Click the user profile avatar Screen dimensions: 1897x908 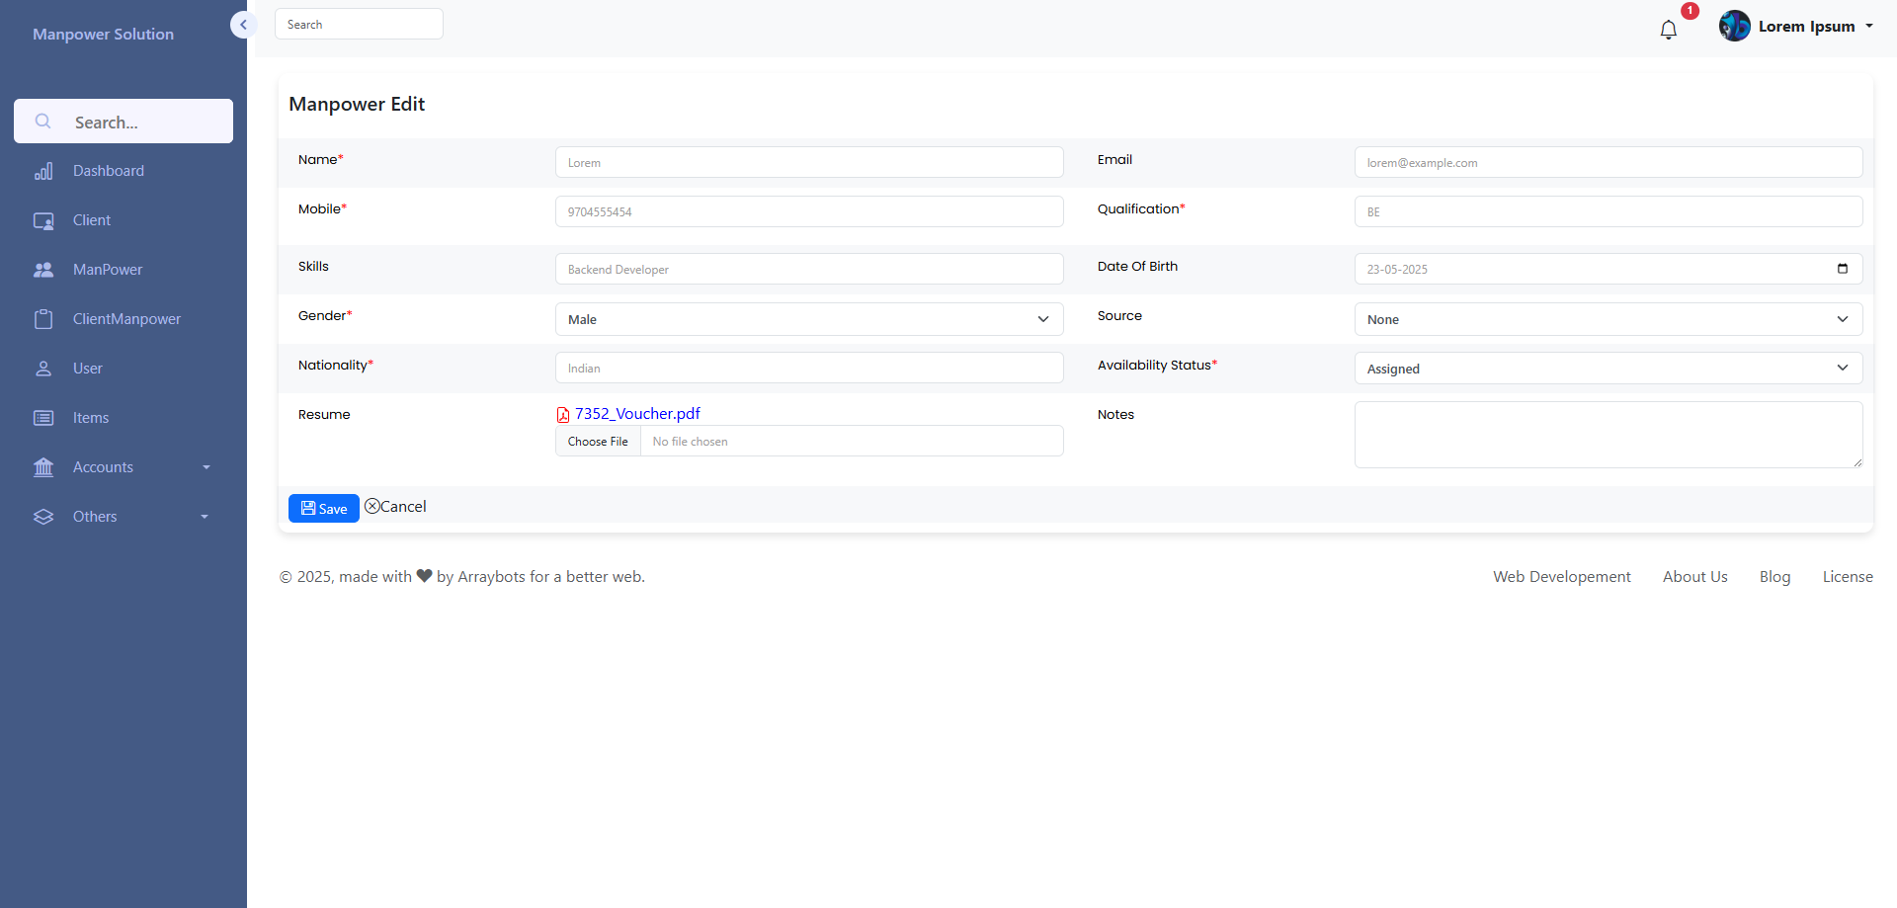pyautogui.click(x=1734, y=26)
